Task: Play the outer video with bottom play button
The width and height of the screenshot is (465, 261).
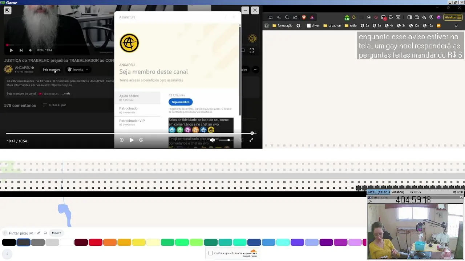Action: click(x=132, y=140)
